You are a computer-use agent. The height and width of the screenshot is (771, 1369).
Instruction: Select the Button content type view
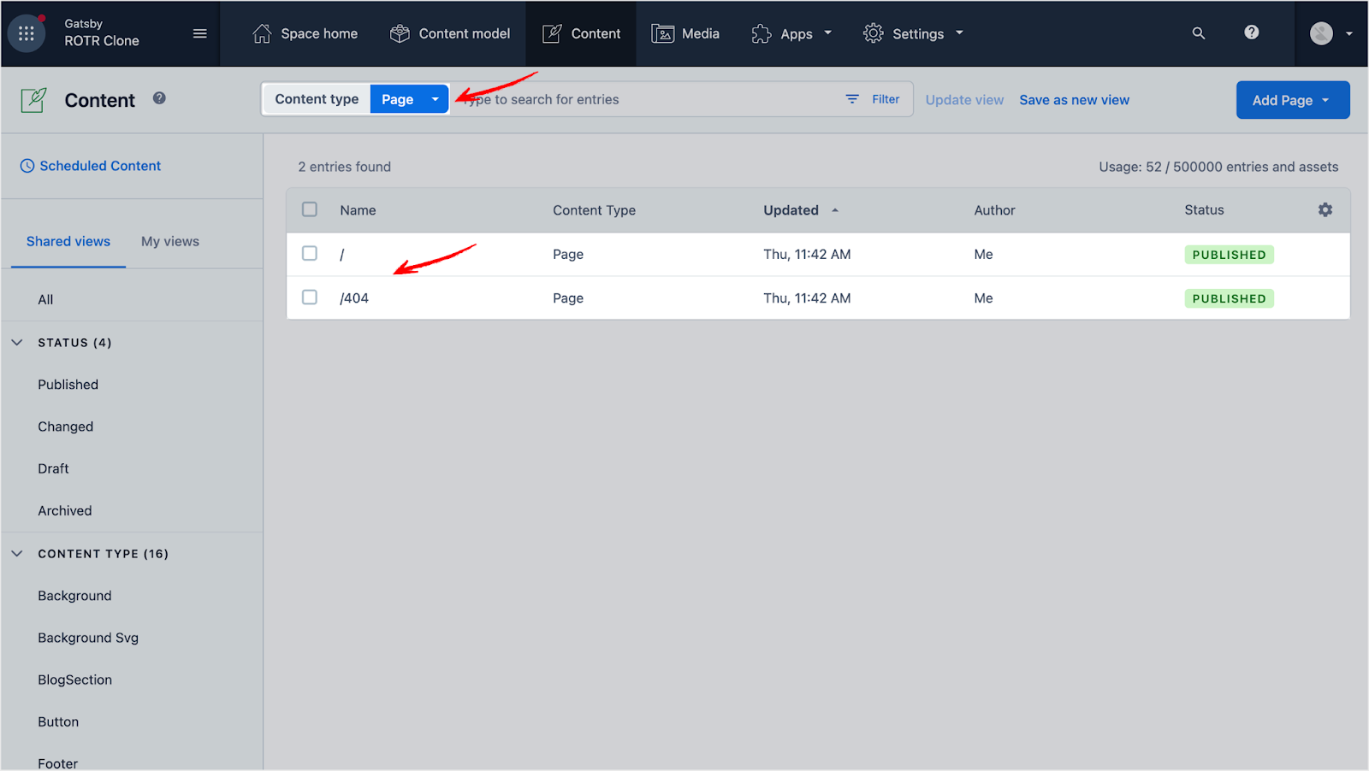click(x=58, y=721)
